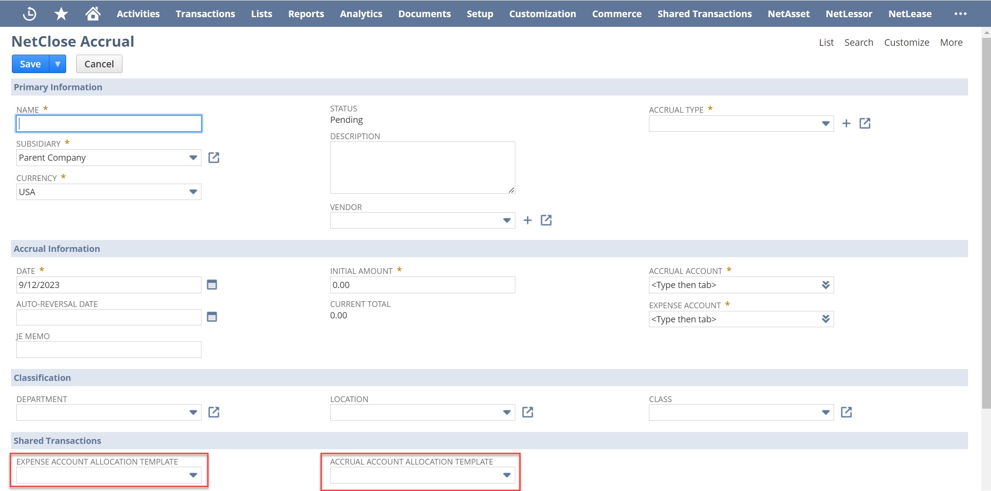Image resolution: width=991 pixels, height=491 pixels.
Task: Open the Transactions menu
Action: pyautogui.click(x=205, y=14)
